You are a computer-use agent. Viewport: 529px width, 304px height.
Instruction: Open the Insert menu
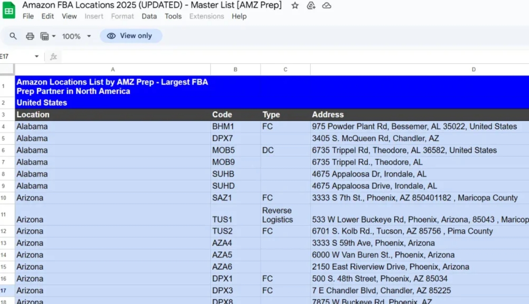pos(94,16)
